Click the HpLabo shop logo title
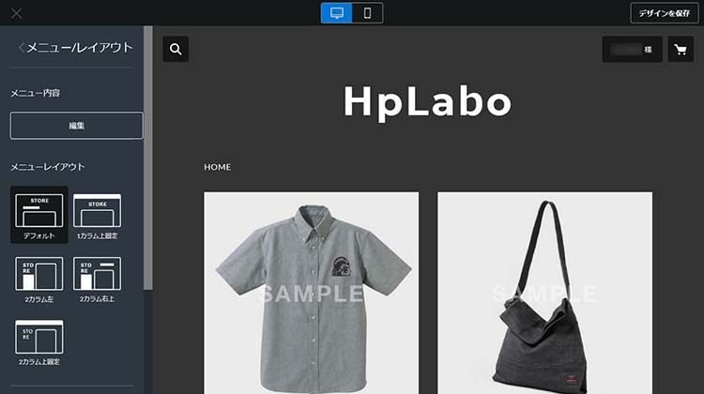 [x=427, y=102]
